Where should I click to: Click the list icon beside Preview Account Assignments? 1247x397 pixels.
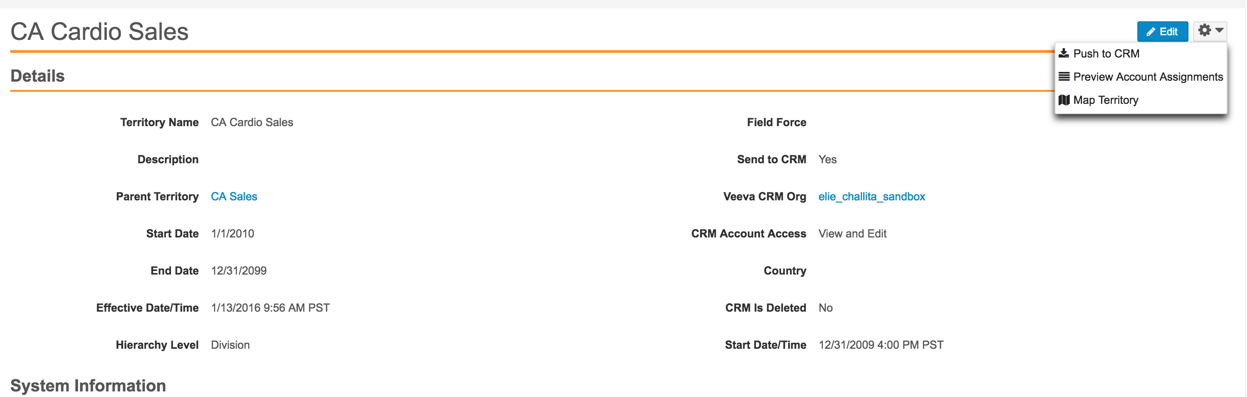coord(1064,77)
